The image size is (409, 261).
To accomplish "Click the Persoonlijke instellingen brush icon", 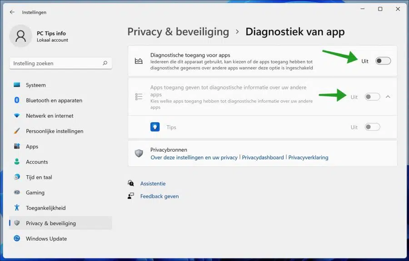I will pyautogui.click(x=17, y=131).
